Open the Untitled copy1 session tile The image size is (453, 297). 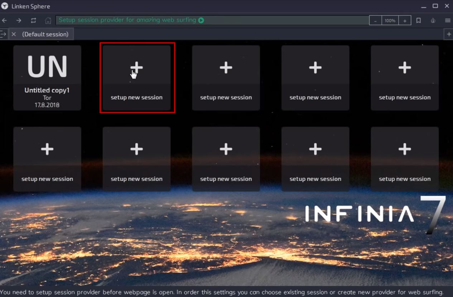(x=47, y=78)
